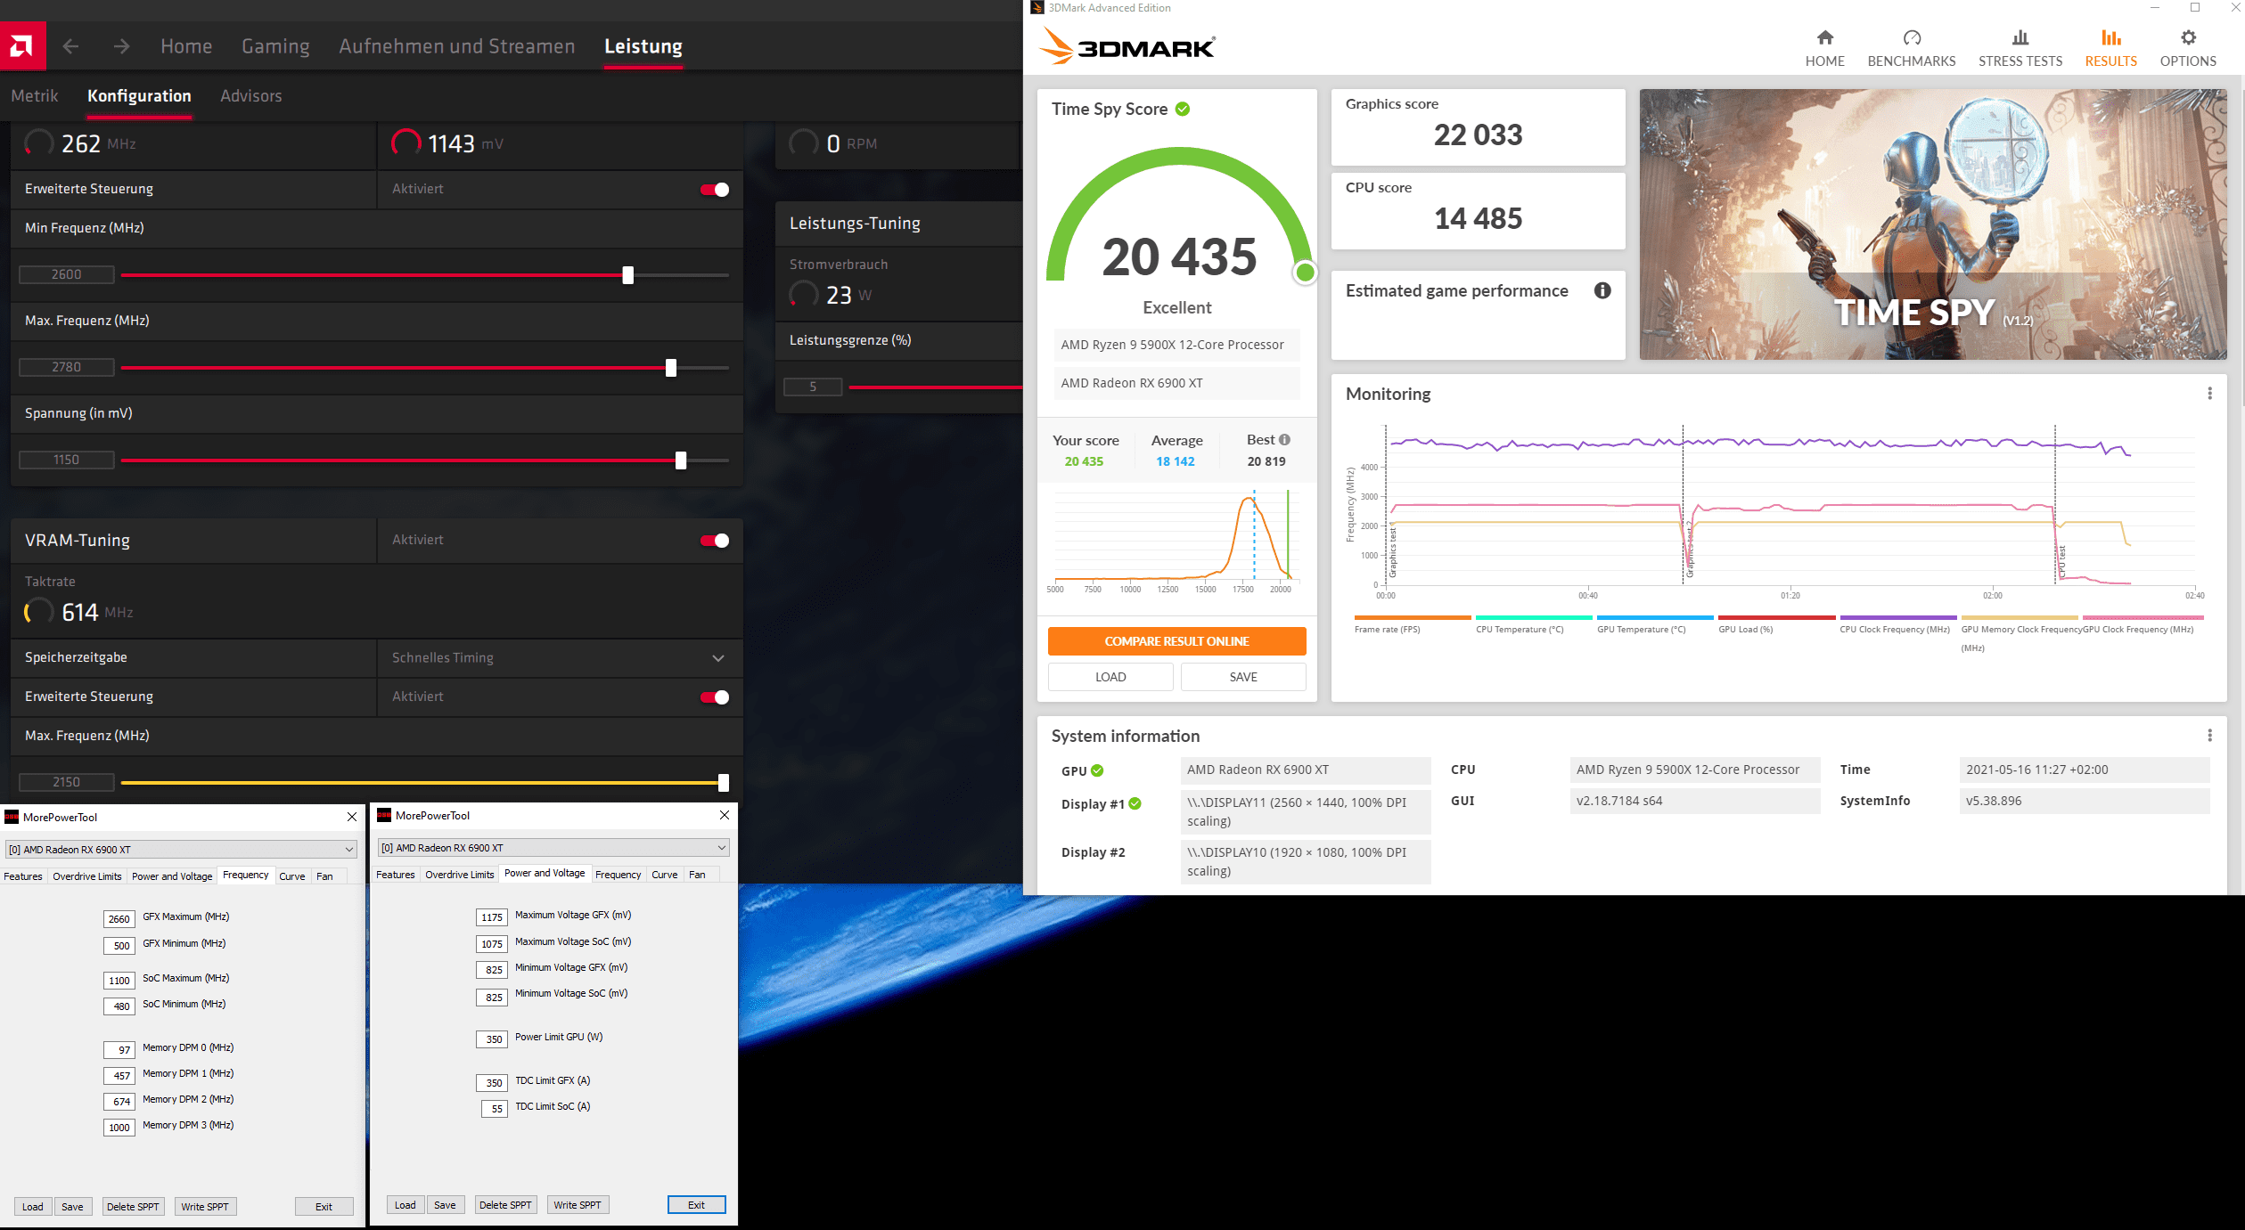This screenshot has height=1230, width=2245.
Task: Open Aufnehmen und Streamen tab
Action: [x=456, y=46]
